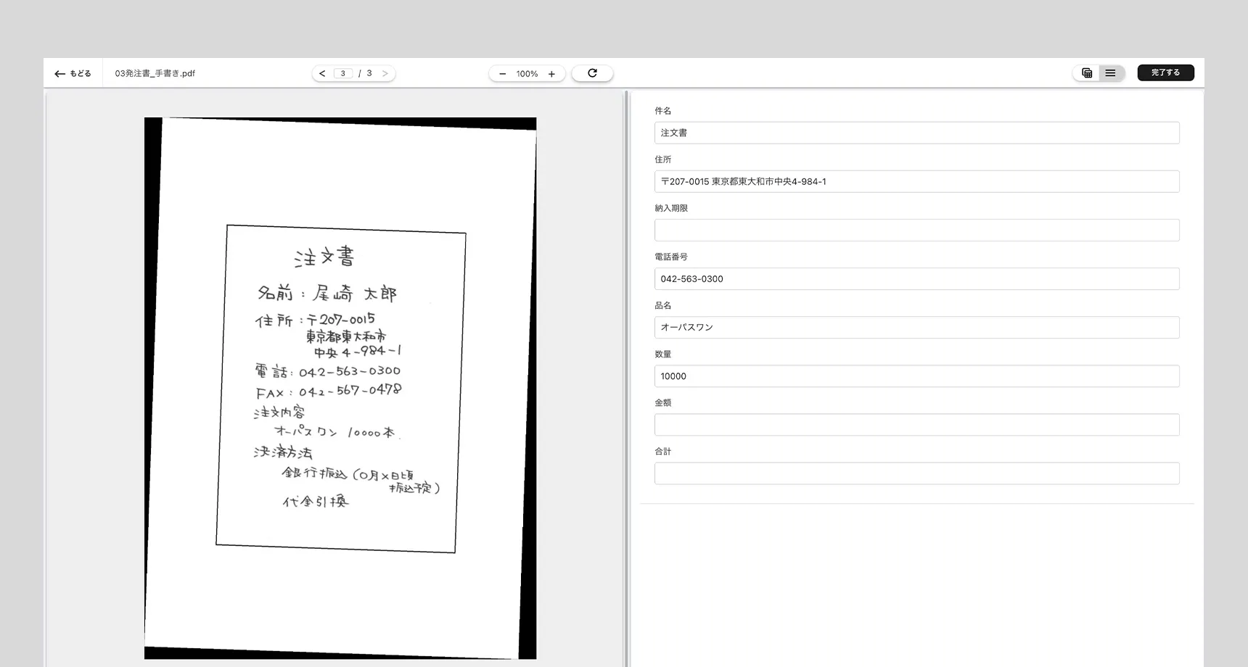The height and width of the screenshot is (667, 1248).
Task: Click the 件名 field containing 注文書
Action: click(916, 133)
